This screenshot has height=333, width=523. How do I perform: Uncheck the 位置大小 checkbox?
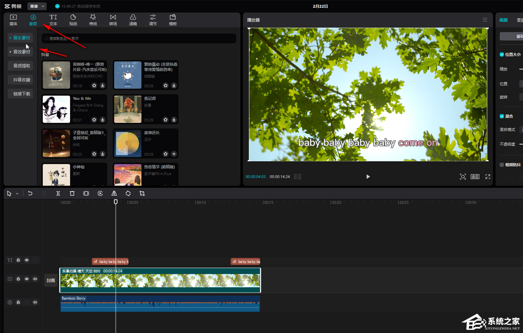coord(502,54)
